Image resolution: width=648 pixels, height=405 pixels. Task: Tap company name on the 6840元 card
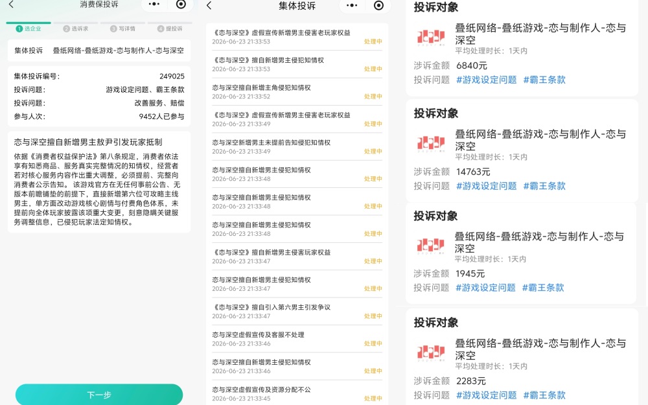click(x=540, y=34)
